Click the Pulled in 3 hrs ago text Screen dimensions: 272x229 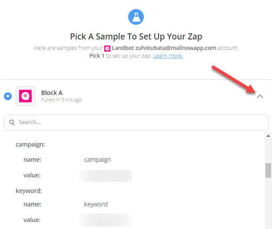[x=61, y=100]
